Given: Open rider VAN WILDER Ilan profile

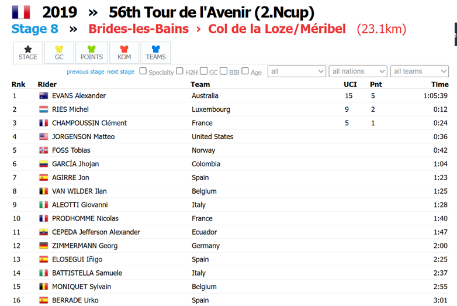Looking at the screenshot, I should click(79, 191).
